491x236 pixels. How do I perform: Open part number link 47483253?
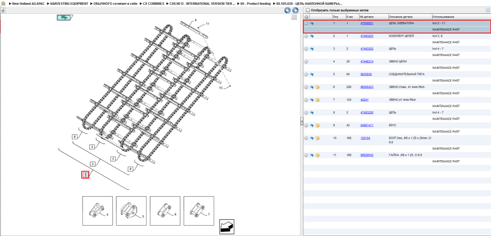pos(367,36)
